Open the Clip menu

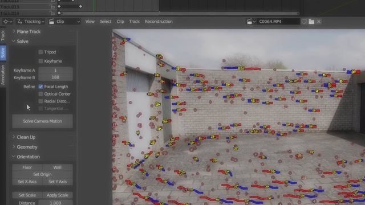tap(120, 22)
